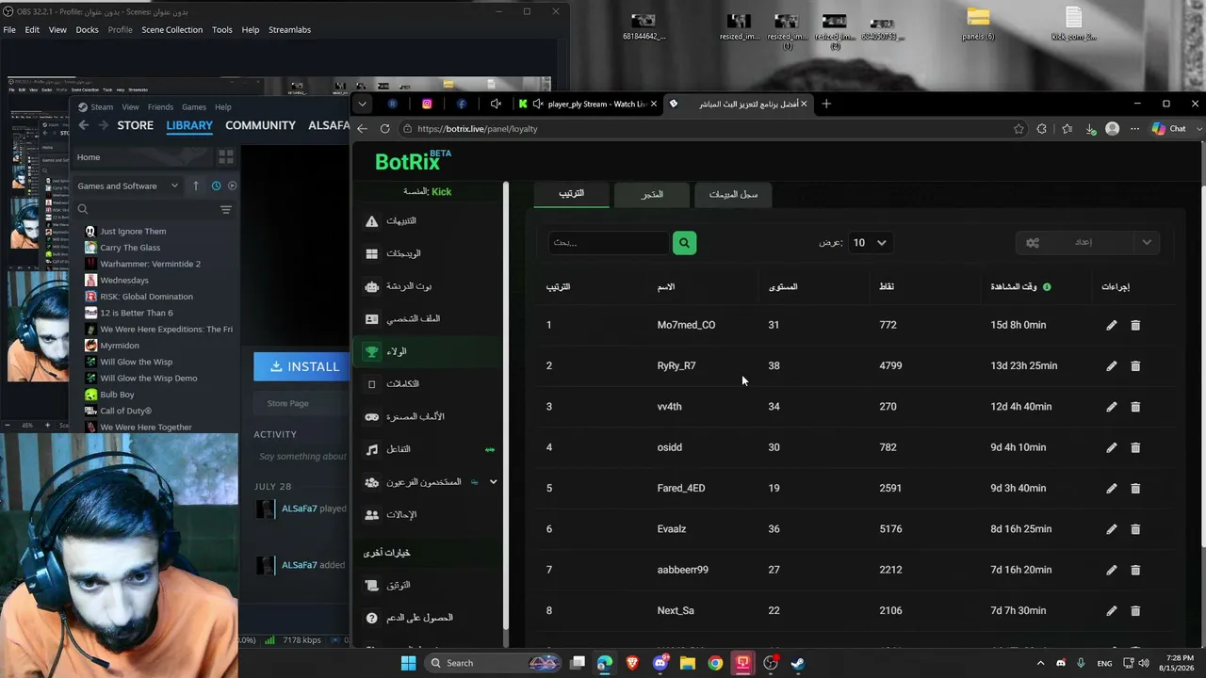The width and height of the screenshot is (1206, 678).
Task: Click the browser address bar URL
Action: coord(477,129)
